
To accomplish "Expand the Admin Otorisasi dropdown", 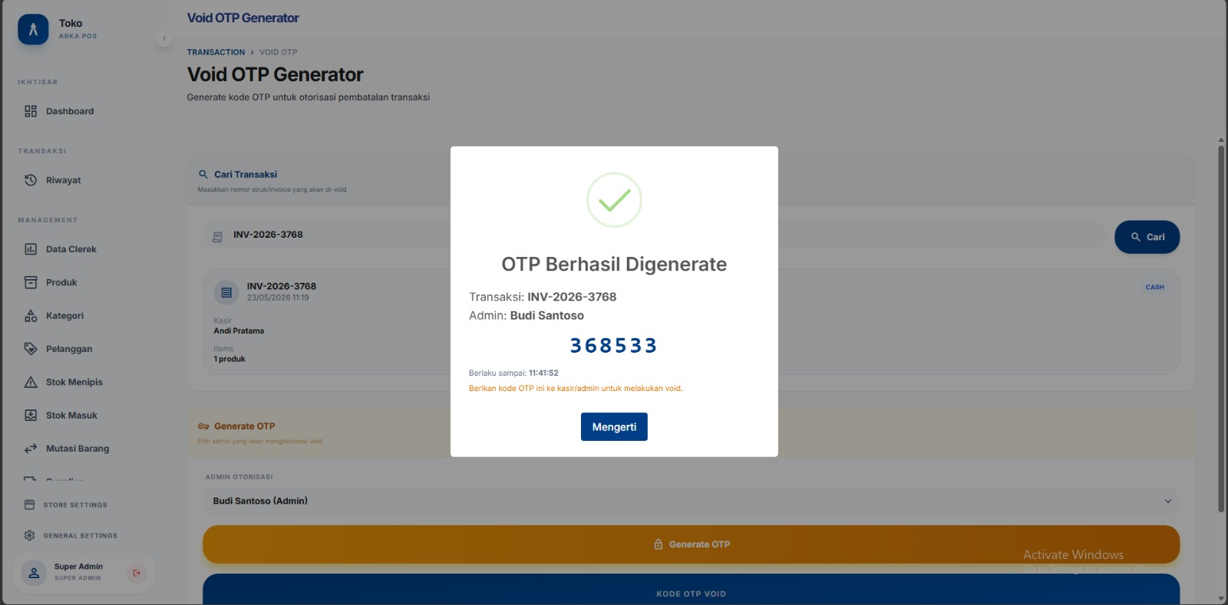I will click(691, 501).
